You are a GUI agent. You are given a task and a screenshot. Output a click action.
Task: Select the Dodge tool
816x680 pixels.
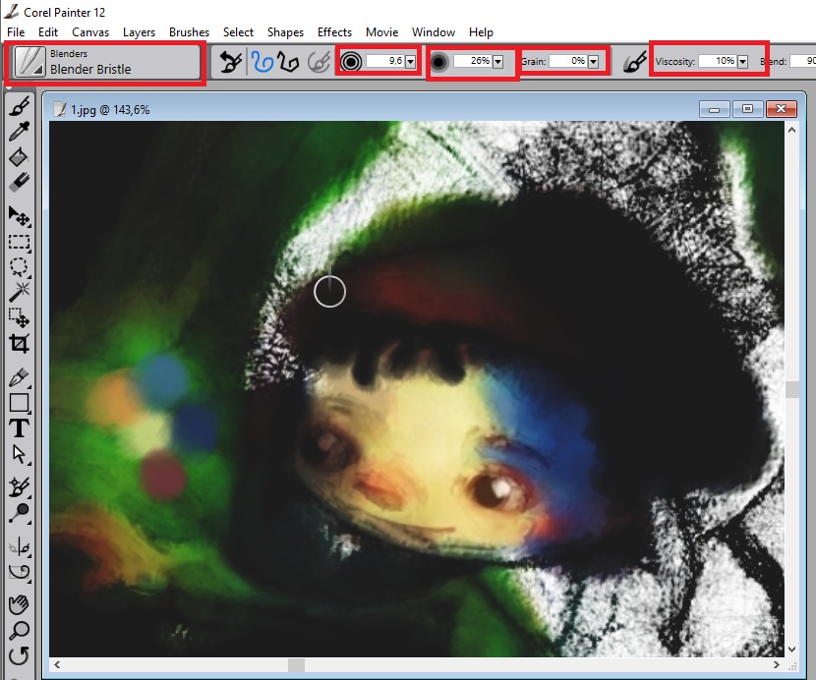click(20, 513)
